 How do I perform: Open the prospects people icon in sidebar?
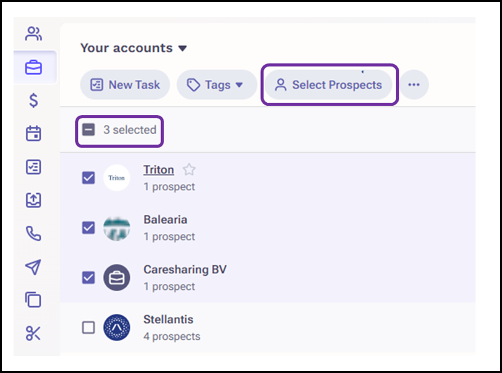click(33, 34)
